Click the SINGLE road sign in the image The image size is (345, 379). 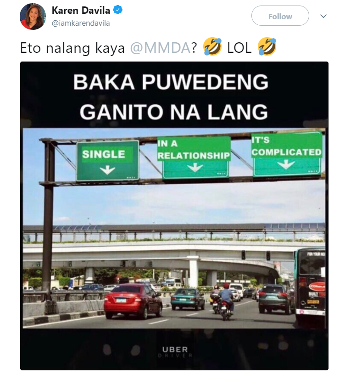point(107,160)
